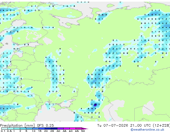Click the '(12+228)' forecast offset text

(161, 126)
